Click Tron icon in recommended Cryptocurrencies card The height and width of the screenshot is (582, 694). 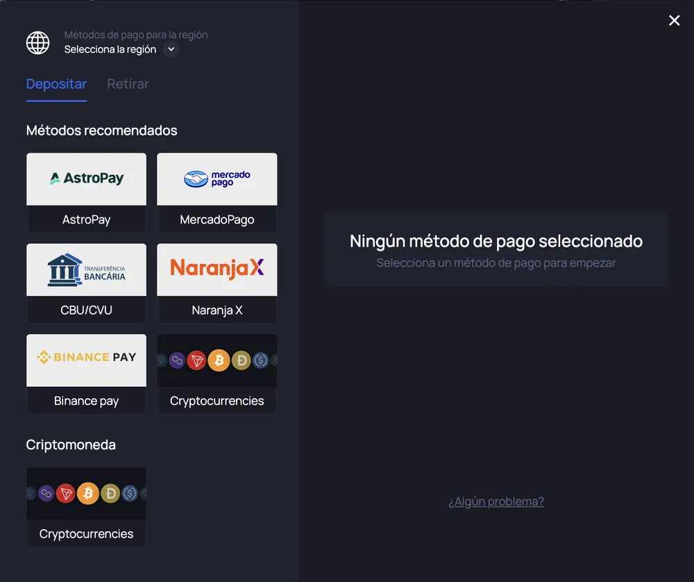tap(196, 360)
